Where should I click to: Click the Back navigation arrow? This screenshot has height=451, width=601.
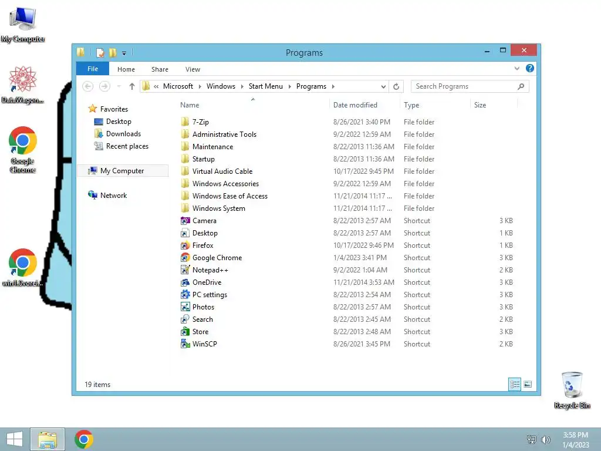tap(88, 86)
